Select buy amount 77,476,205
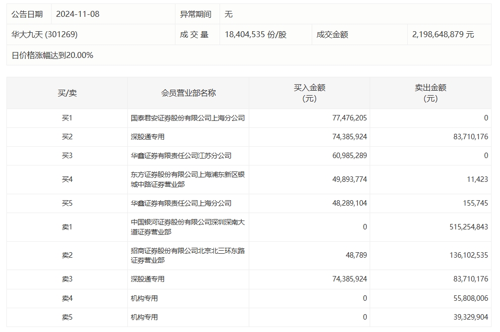This screenshot has height=332, width=500. tap(349, 118)
